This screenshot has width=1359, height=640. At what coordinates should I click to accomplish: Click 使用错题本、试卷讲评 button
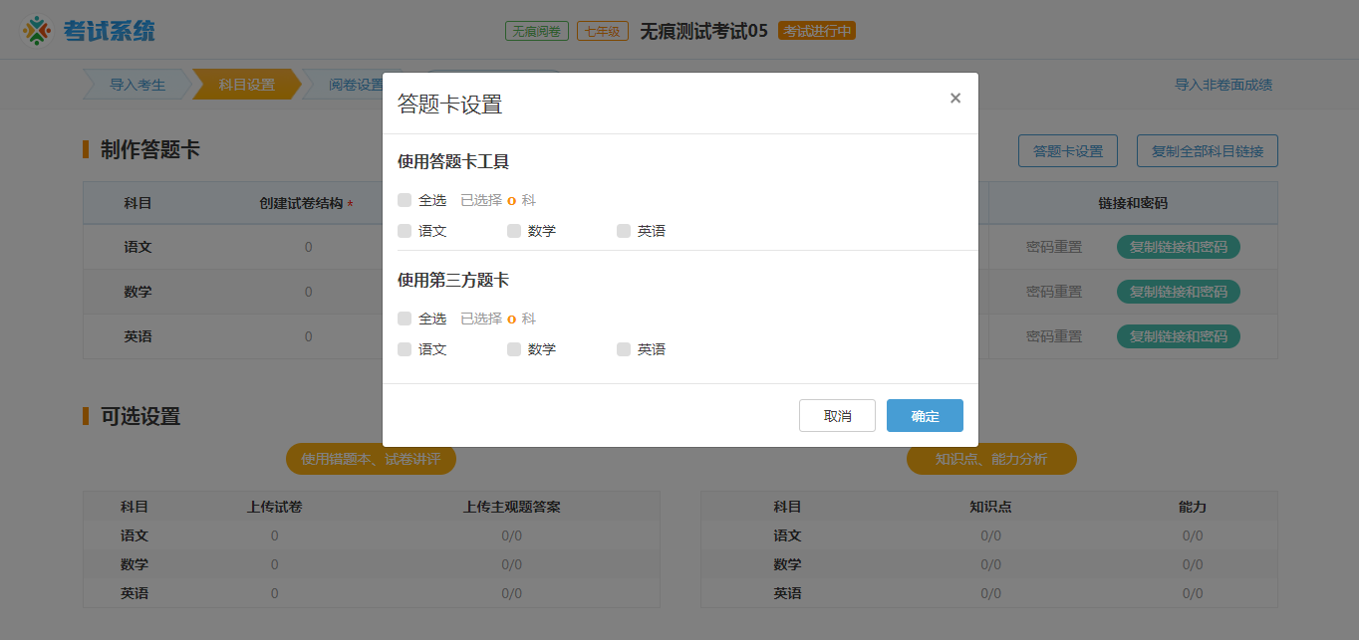click(x=371, y=459)
